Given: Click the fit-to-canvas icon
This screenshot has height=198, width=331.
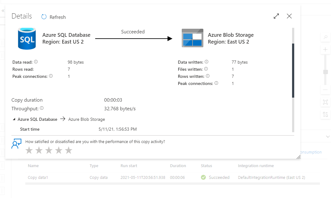Looking at the screenshot, I should click(325, 102).
